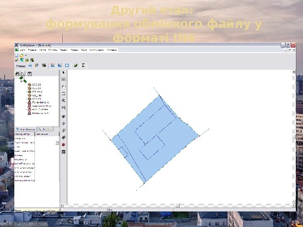Open the Справка menu
The image size is (303, 227).
tap(112, 50)
